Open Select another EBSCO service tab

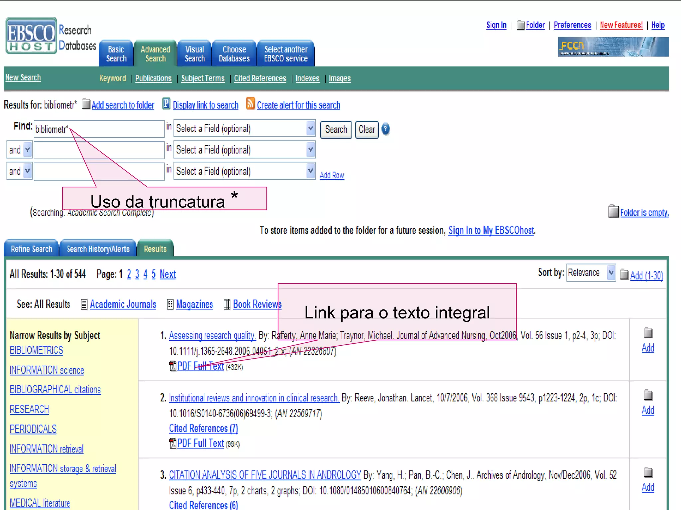(286, 54)
